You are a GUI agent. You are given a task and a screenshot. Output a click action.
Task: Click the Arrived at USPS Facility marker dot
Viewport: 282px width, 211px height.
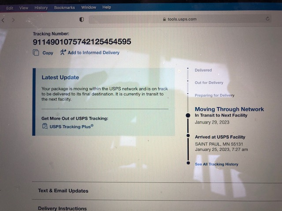tap(188, 135)
